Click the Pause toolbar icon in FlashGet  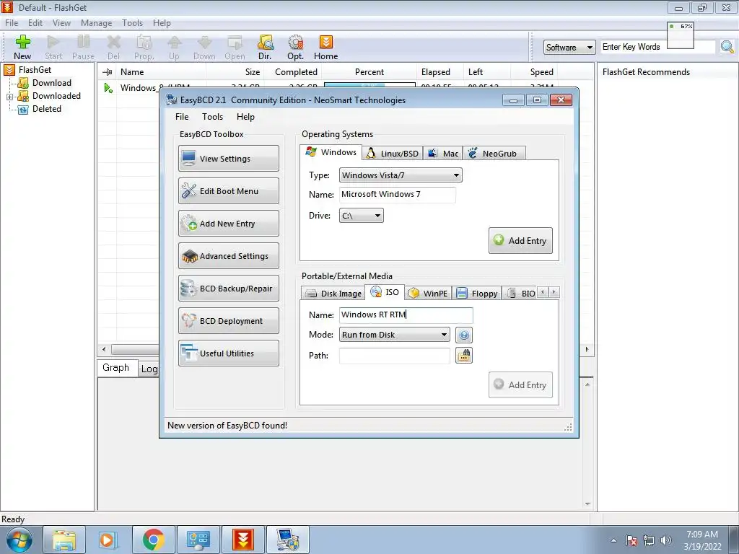click(84, 47)
